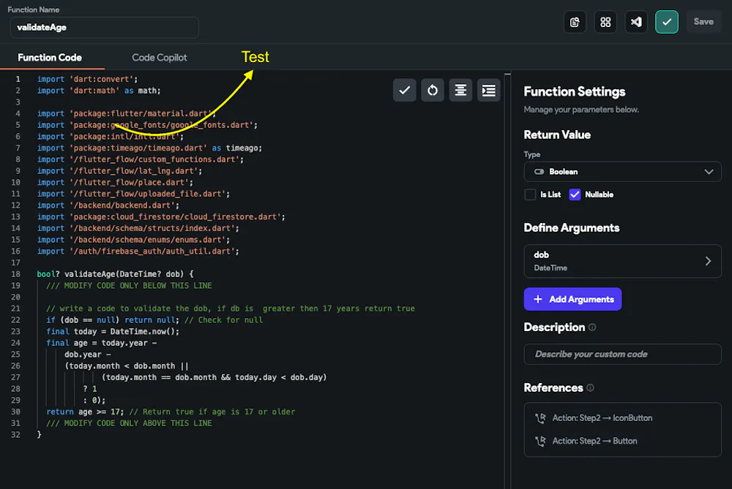Click the "bool? validateAge(DateTime? dob) {" line

[x=115, y=274]
